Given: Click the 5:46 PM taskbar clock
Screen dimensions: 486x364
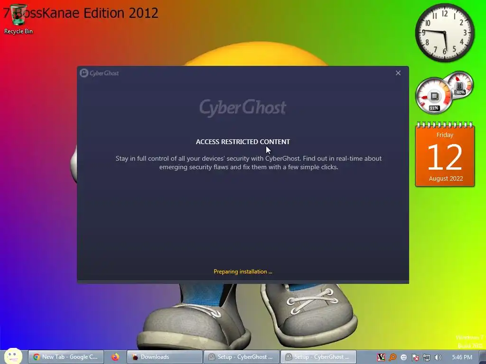Looking at the screenshot, I should 462,357.
